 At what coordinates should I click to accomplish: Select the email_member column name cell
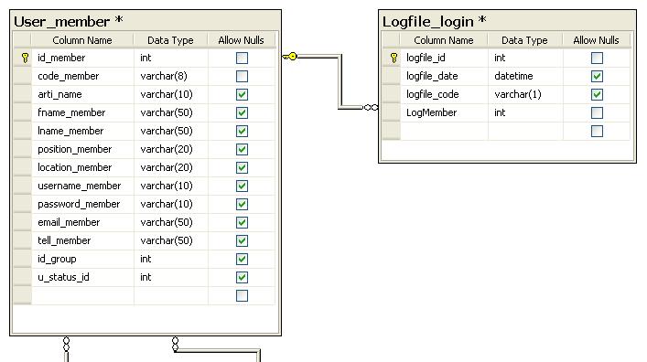pyautogui.click(x=82, y=223)
